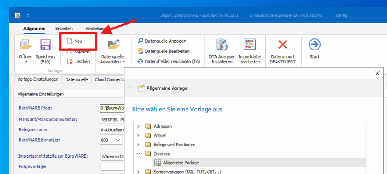Select the Diverses tree entry
The image size is (387, 174).
[x=162, y=154]
